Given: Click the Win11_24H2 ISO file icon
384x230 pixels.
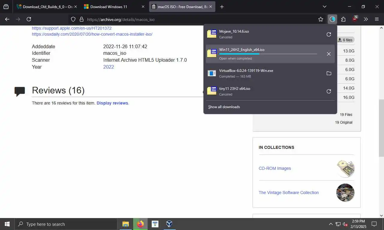Looking at the screenshot, I should (212, 53).
